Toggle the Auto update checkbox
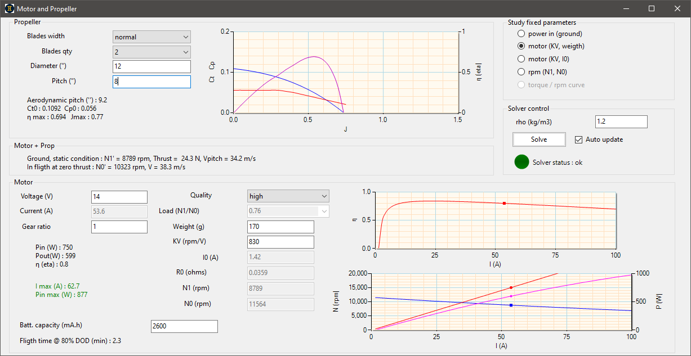 (x=578, y=139)
